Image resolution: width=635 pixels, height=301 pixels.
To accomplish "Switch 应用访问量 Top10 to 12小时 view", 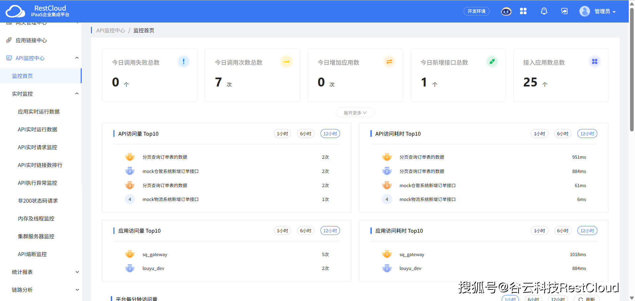I will [x=330, y=231].
